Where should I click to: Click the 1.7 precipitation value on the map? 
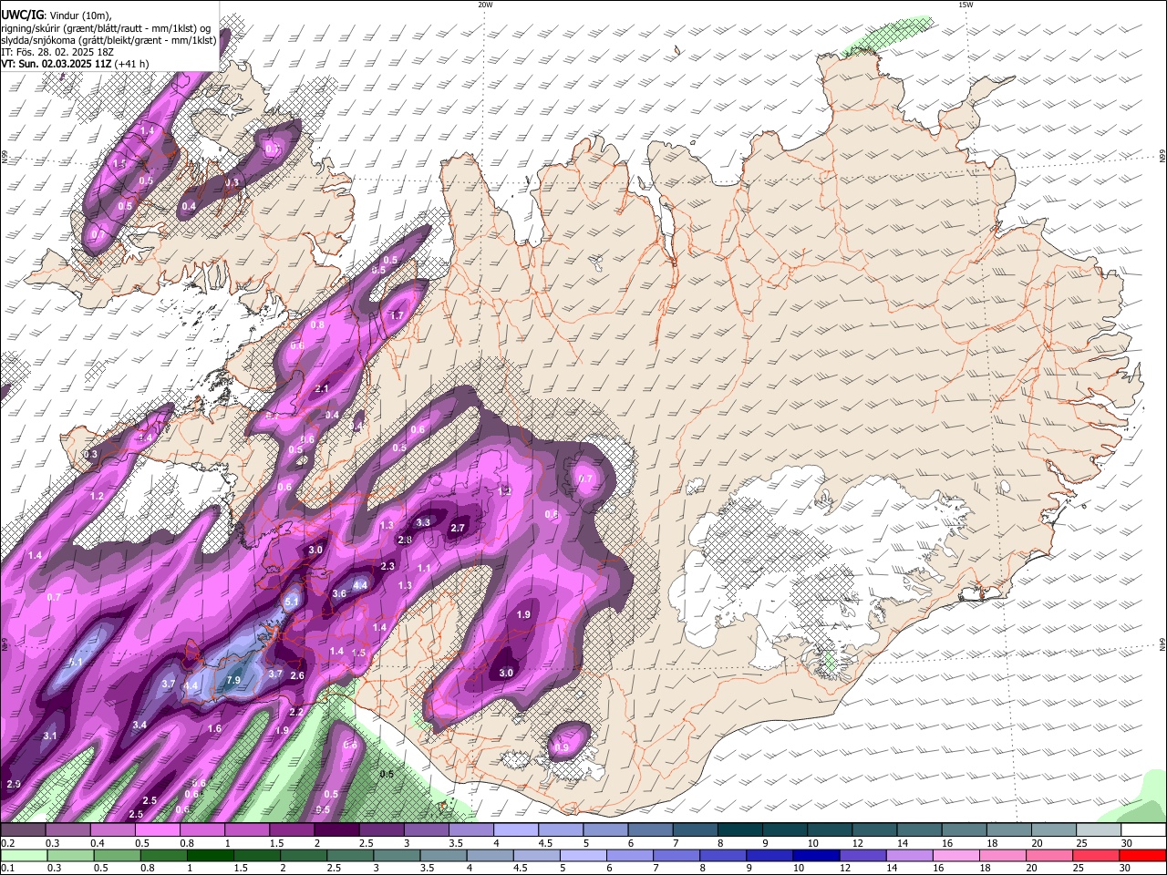pyautogui.click(x=397, y=315)
